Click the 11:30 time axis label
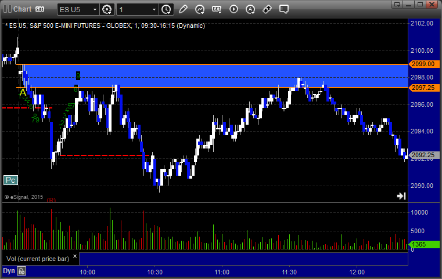The width and height of the screenshot is (442, 279). [289, 272]
